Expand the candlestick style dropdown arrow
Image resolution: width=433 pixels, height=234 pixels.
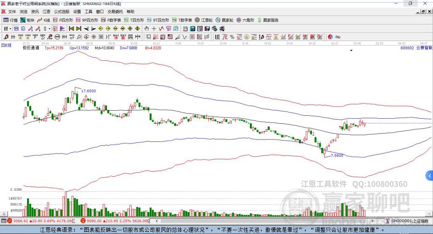49,29
